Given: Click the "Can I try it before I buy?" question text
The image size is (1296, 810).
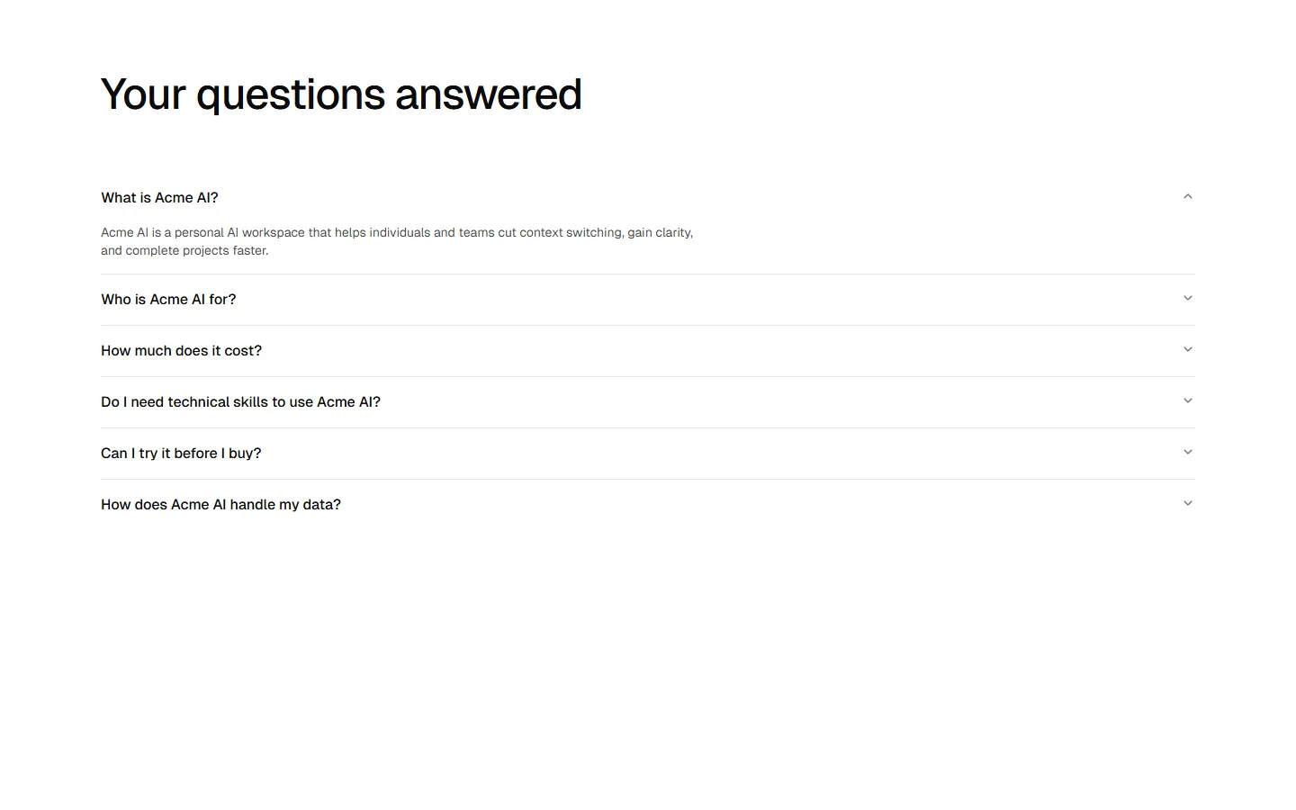Looking at the screenshot, I should (180, 454).
